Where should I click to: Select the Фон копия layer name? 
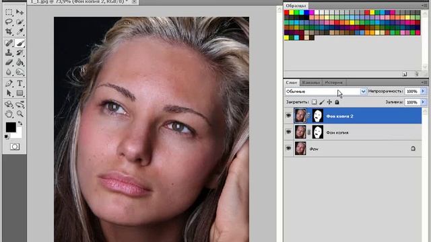[337, 132]
